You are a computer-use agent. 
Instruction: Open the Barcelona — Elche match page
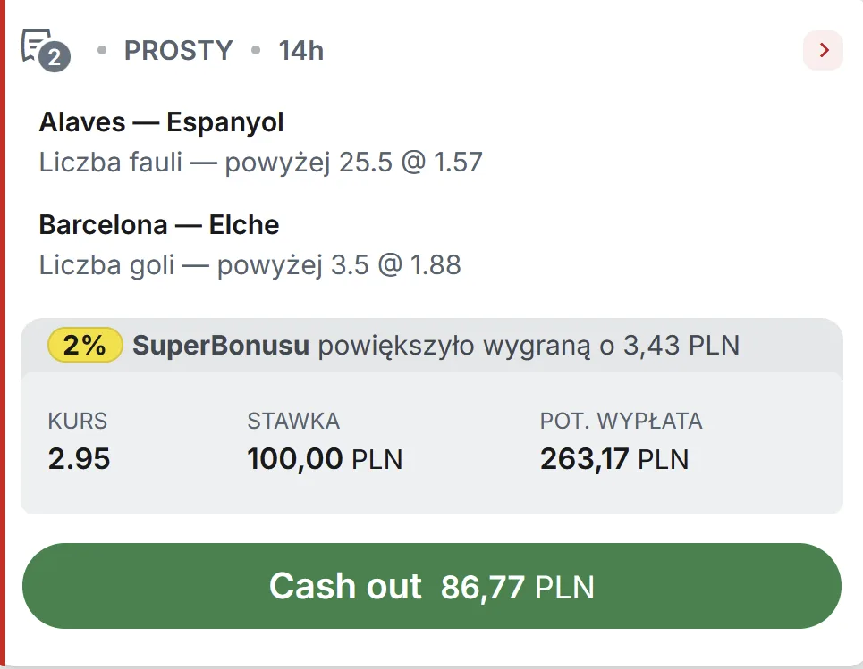159,225
